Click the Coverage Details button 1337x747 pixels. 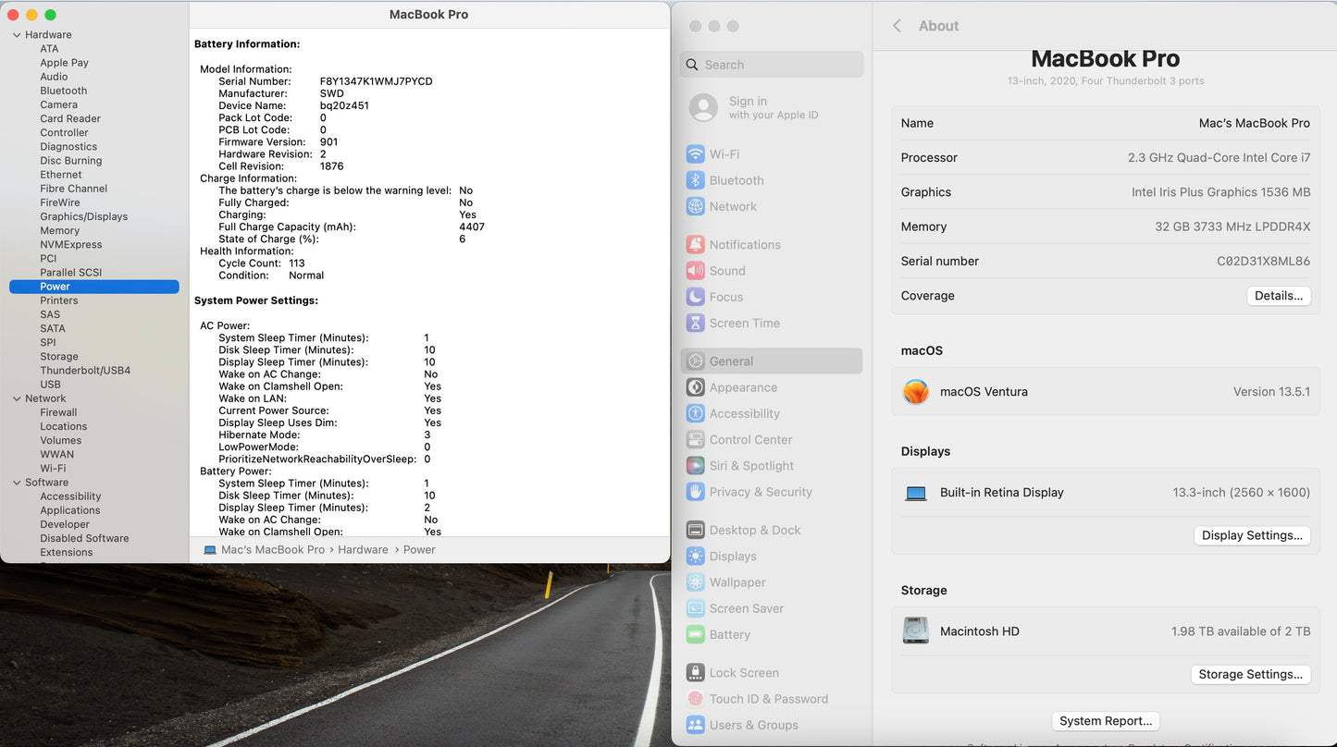click(1278, 296)
